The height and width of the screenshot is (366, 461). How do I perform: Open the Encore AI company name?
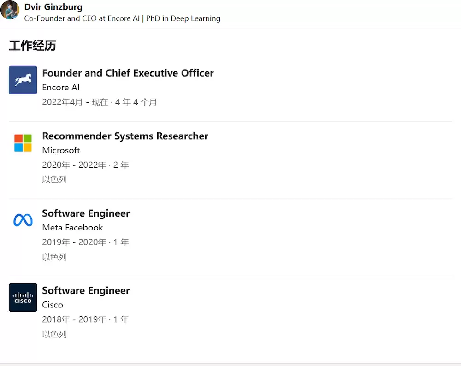coord(61,87)
